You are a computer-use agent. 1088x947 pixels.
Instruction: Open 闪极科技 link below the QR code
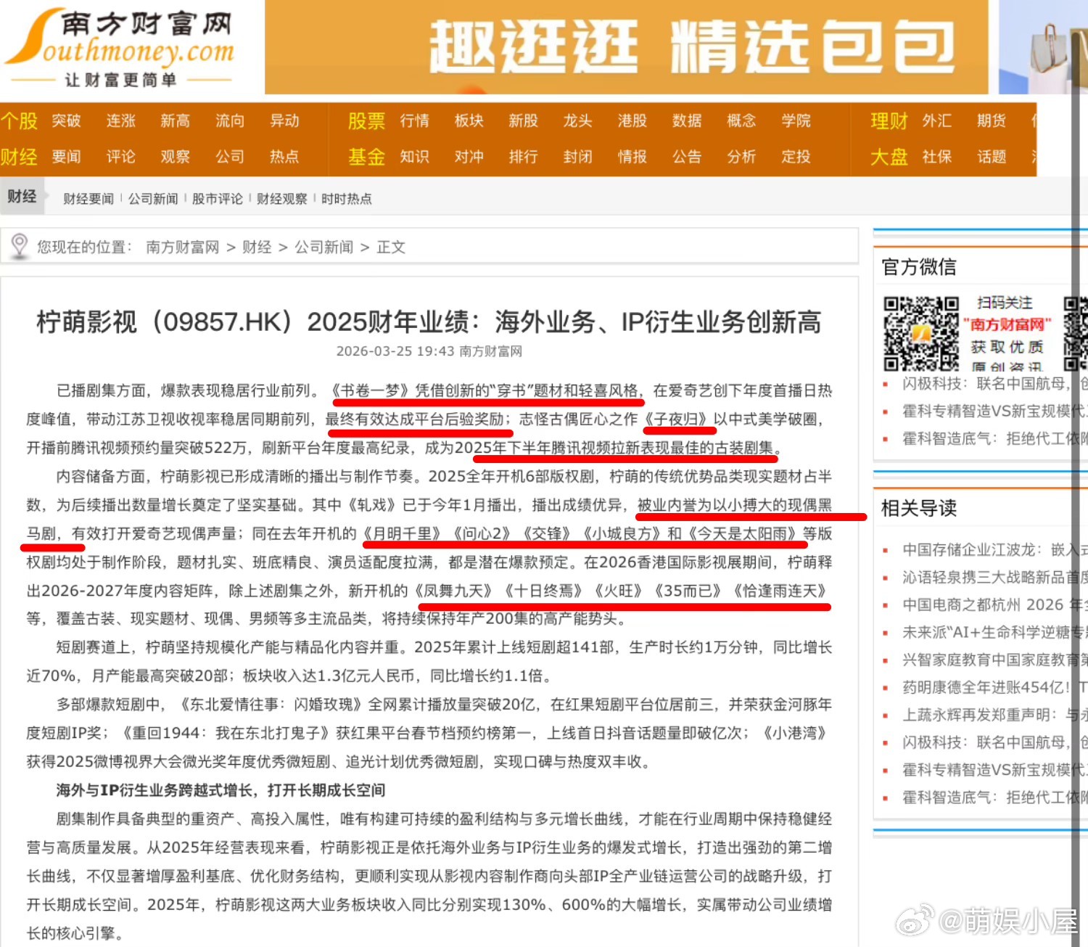[x=994, y=383]
